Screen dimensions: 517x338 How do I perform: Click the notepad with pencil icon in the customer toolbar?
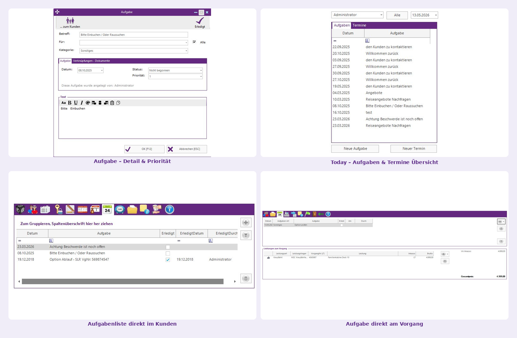coord(70,209)
